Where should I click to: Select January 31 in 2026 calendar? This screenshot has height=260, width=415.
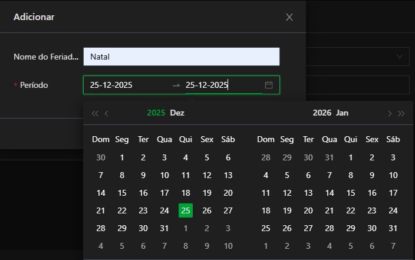(393, 228)
